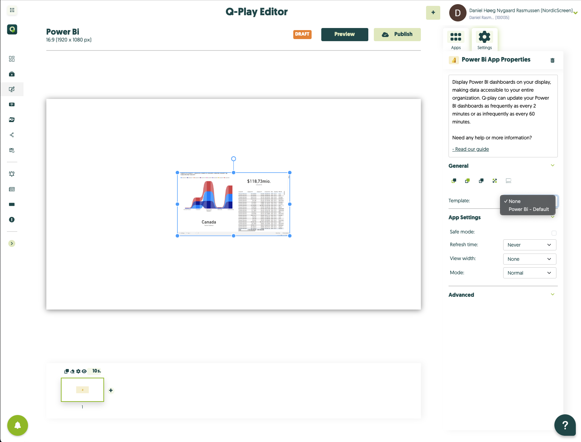Open the news feed sidebar icon
Screen dimensions: 581x442
pos(12,189)
